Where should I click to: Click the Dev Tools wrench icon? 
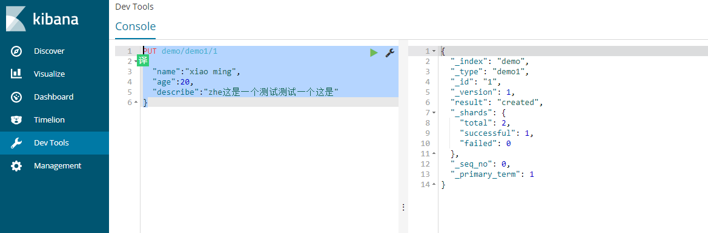[x=16, y=143]
